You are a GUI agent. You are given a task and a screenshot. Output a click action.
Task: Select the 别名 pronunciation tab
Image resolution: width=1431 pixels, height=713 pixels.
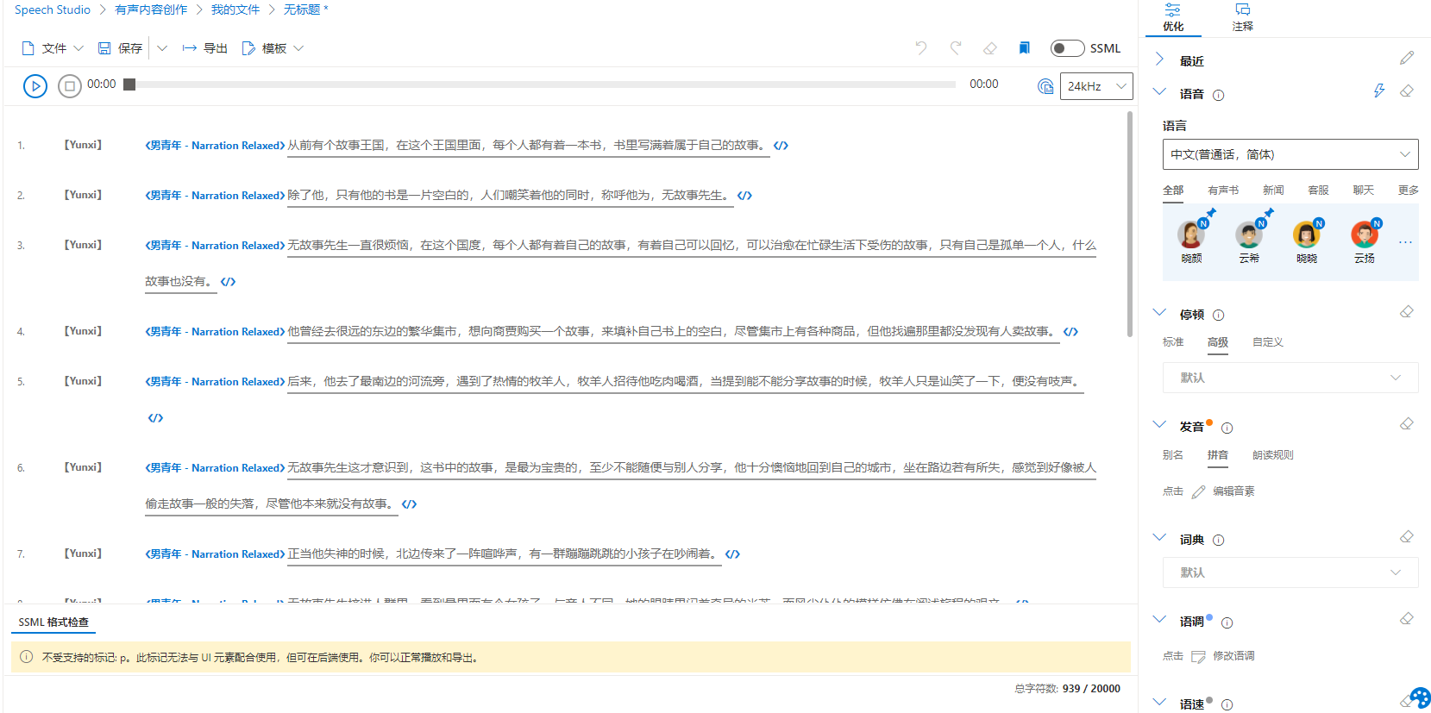(x=1173, y=455)
